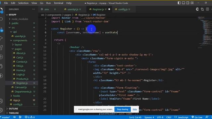
Task: Change encoding via UTF-8
Action: pos(160,117)
